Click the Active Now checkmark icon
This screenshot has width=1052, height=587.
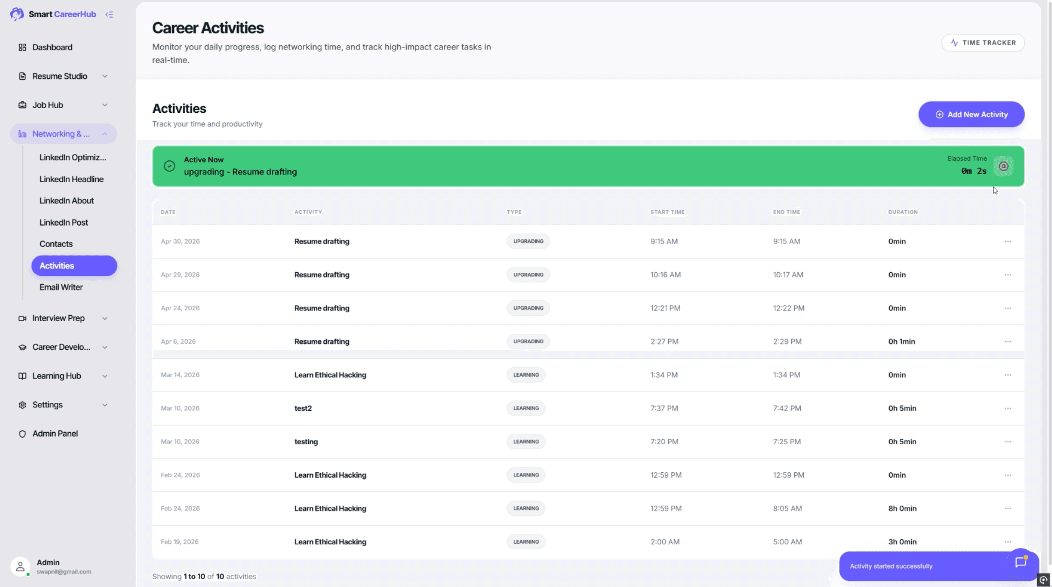pyautogui.click(x=170, y=166)
